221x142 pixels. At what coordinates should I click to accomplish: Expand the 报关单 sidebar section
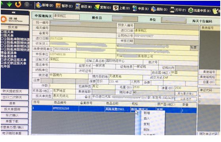click(x=15, y=27)
